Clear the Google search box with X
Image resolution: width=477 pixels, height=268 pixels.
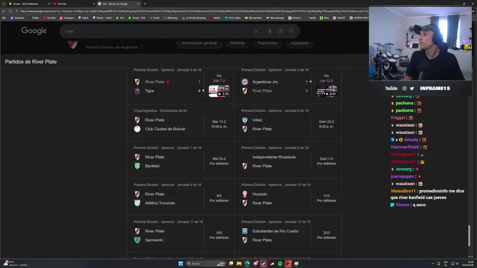256,31
